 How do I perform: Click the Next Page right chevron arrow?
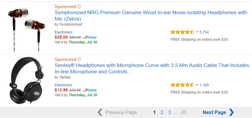pyautogui.click(x=231, y=112)
